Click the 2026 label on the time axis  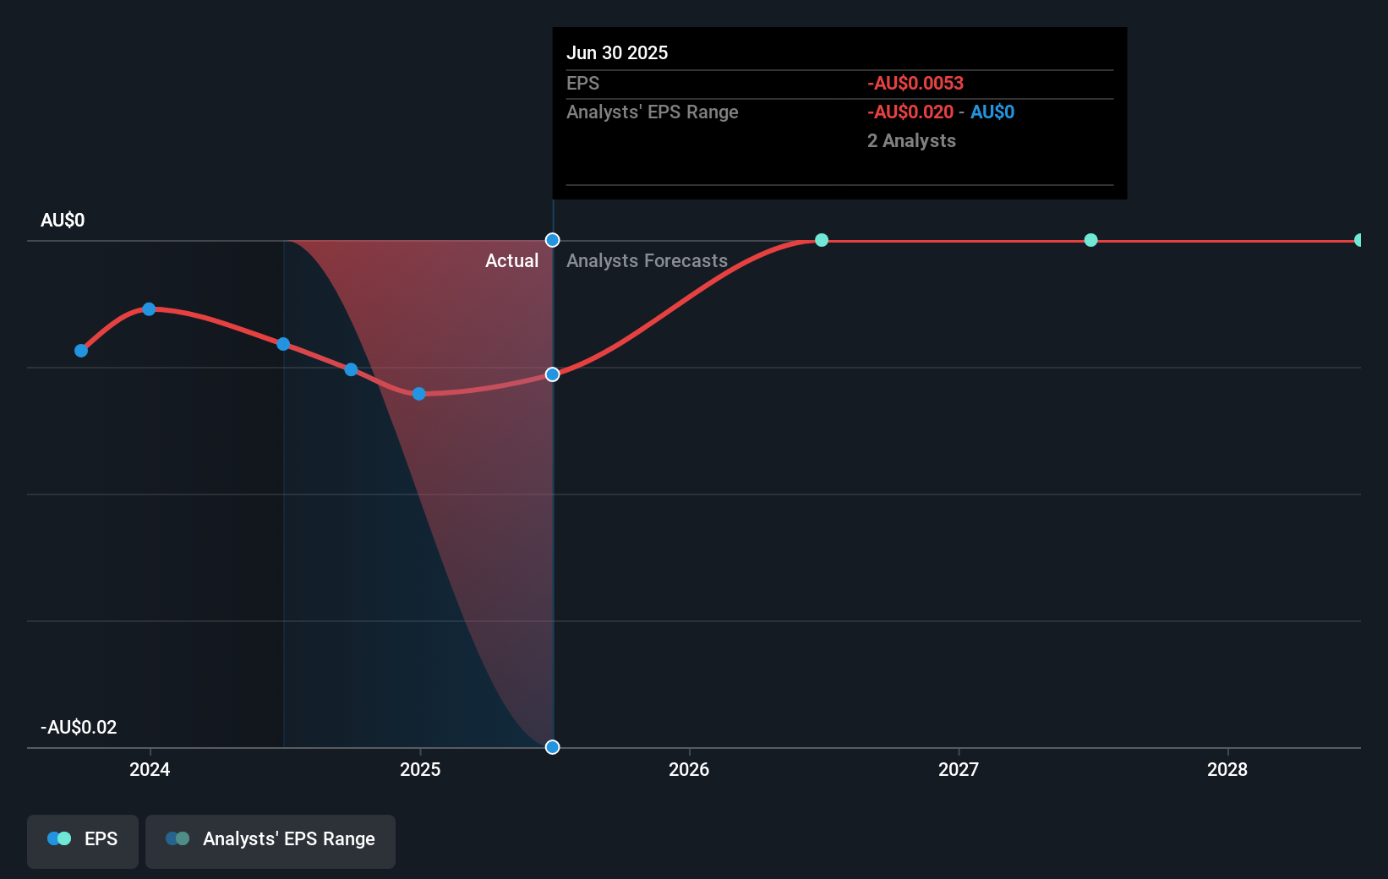coord(690,770)
